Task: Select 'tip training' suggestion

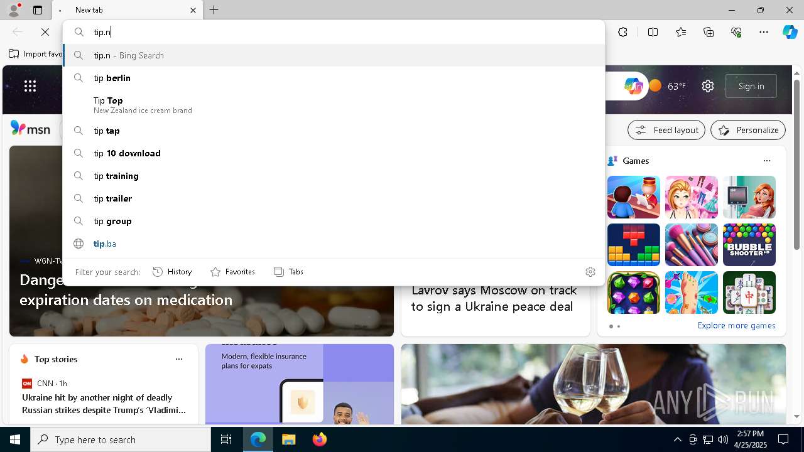Action: click(x=334, y=176)
